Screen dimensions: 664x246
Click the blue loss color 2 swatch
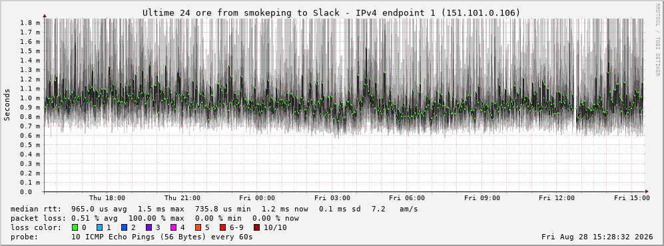[x=124, y=227]
